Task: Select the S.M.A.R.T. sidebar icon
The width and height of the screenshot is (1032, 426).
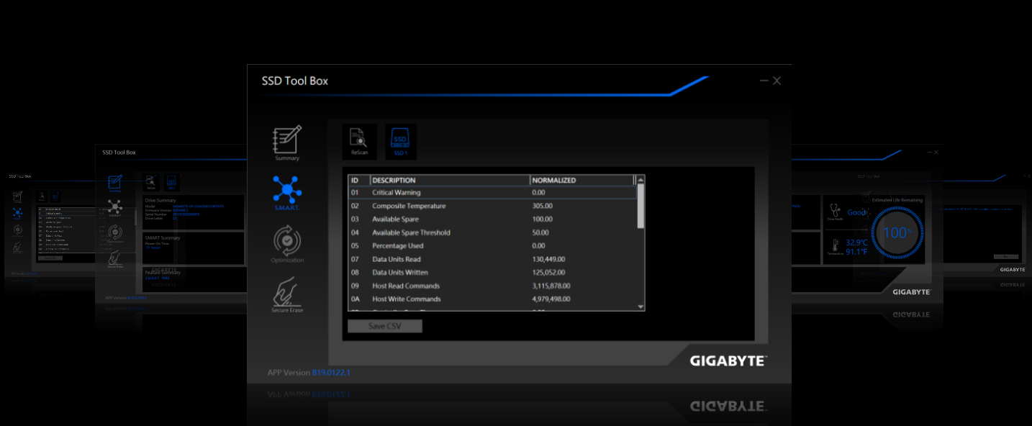Action: [286, 193]
